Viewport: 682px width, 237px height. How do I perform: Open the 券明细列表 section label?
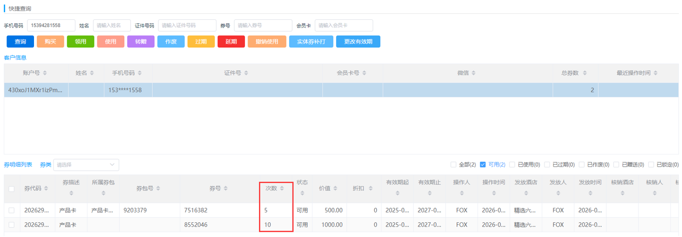[x=18, y=165]
